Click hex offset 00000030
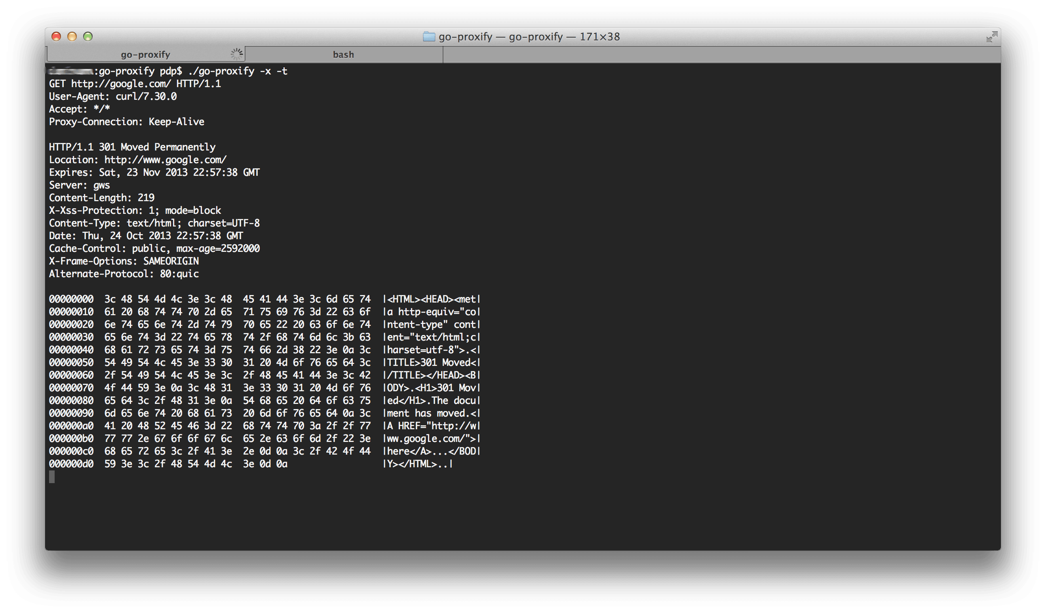This screenshot has height=613, width=1046. (71, 337)
